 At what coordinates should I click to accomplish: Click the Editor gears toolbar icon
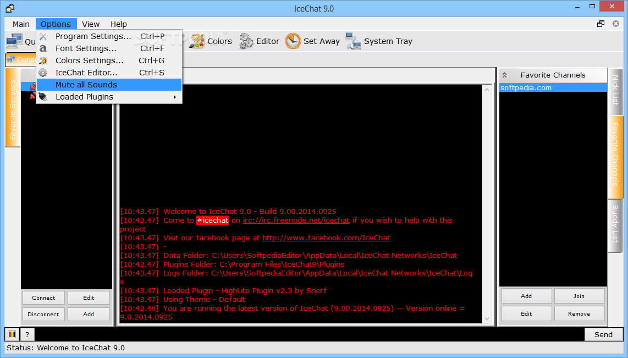(x=246, y=41)
